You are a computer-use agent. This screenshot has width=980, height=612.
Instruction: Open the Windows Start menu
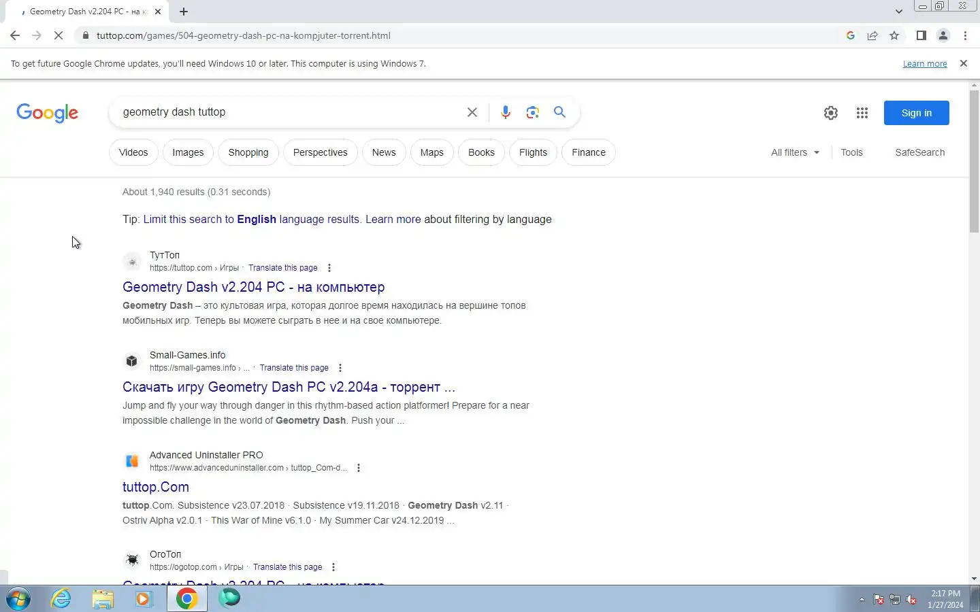pyautogui.click(x=18, y=599)
